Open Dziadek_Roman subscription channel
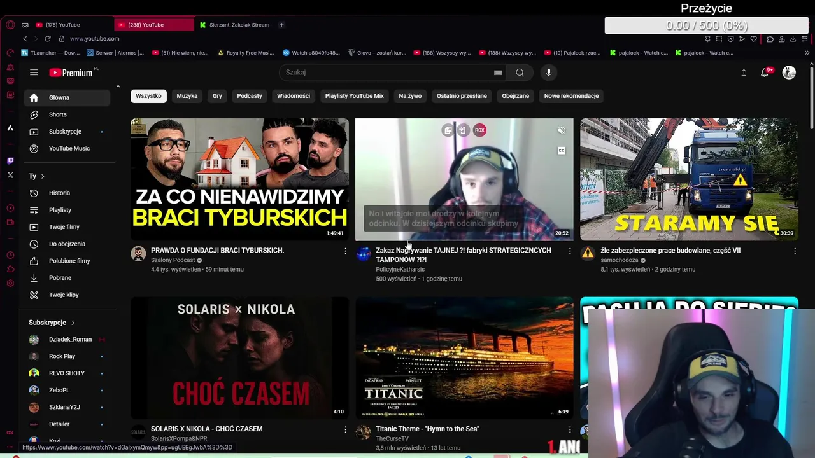The height and width of the screenshot is (458, 815). coord(67,340)
